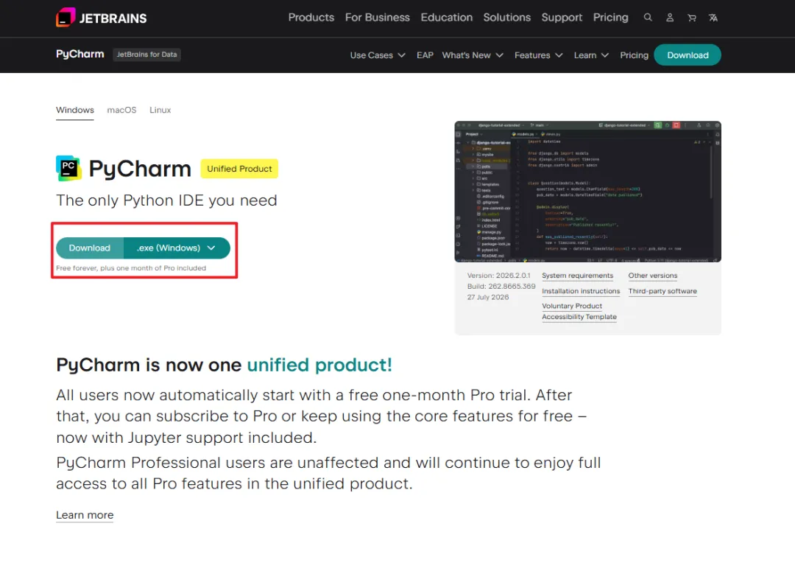Image resolution: width=795 pixels, height=574 pixels.
Task: Open the Products menu
Action: 311,17
